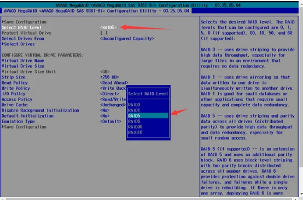Select the Strip Size label

(x=14, y=77)
